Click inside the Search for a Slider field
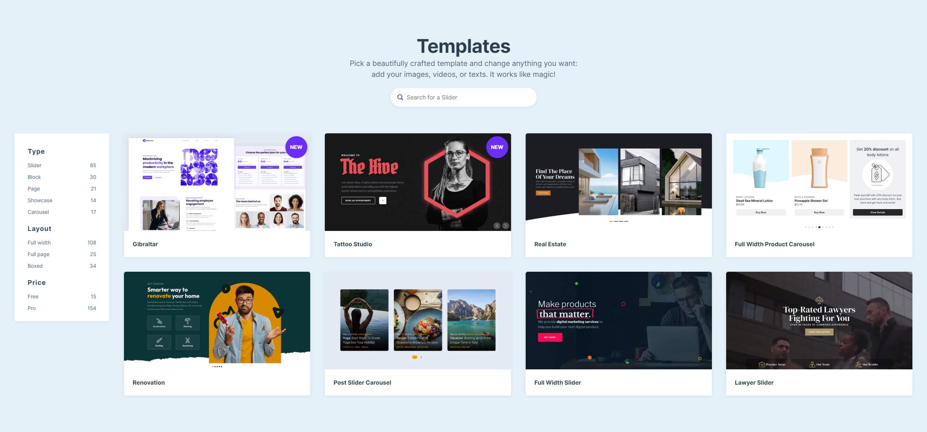The height and width of the screenshot is (432, 927). click(x=463, y=97)
